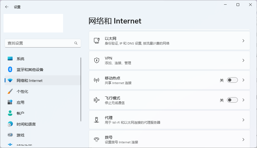Screen dimensions: 257x148
Task: Expand 移动热点 details with the chevron
Action: pyautogui.click(x=243, y=80)
